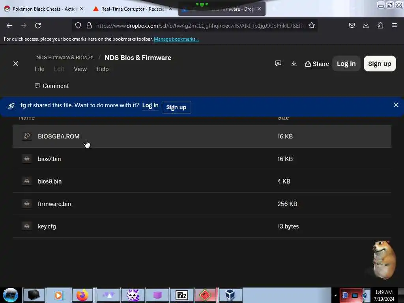Open the red diamond app in taskbar
Viewport: 404px width, 303px height.
coord(205,295)
